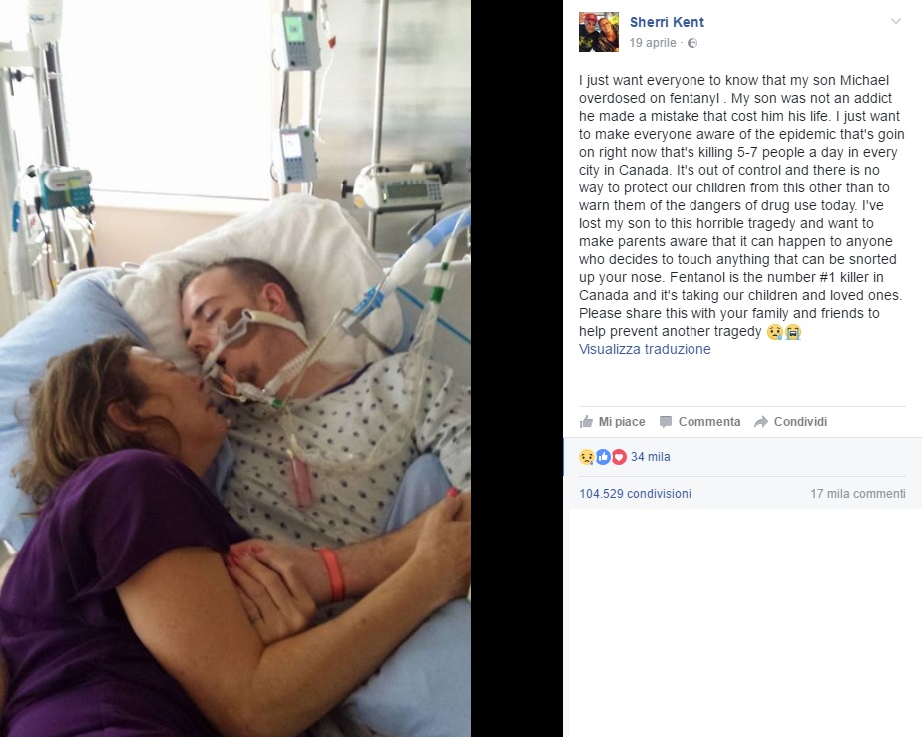This screenshot has width=922, height=737.
Task: Click the Sherri Kent profile picture
Action: [599, 32]
